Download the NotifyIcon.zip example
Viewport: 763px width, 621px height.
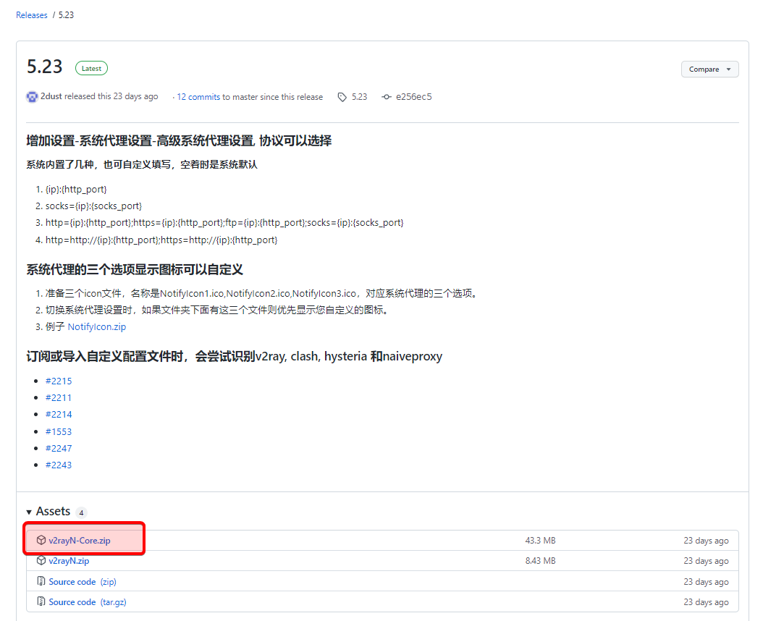pyautogui.click(x=97, y=327)
